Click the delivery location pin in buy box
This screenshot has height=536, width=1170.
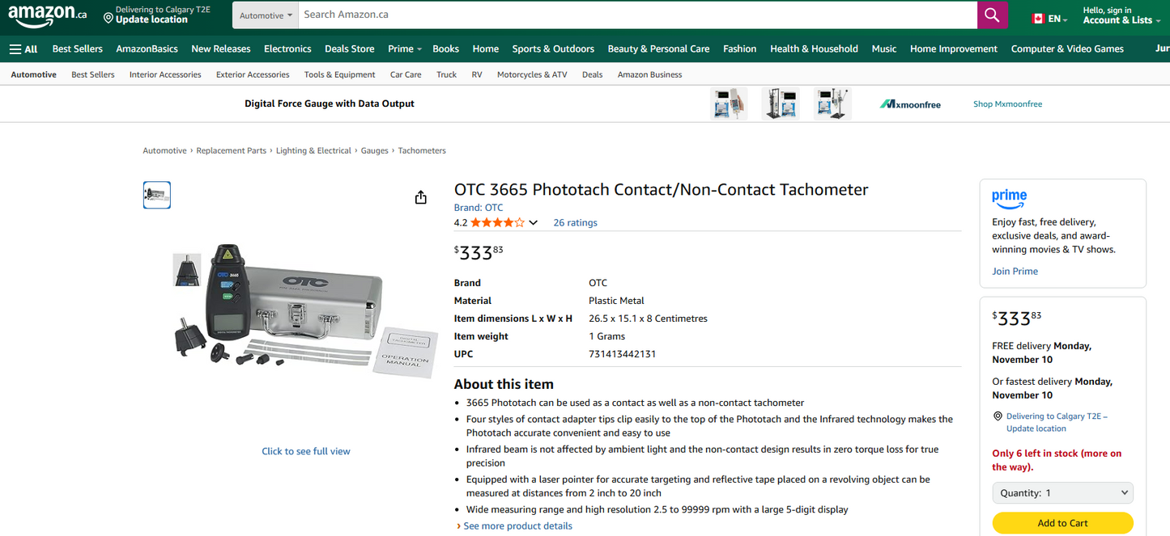coord(998,416)
